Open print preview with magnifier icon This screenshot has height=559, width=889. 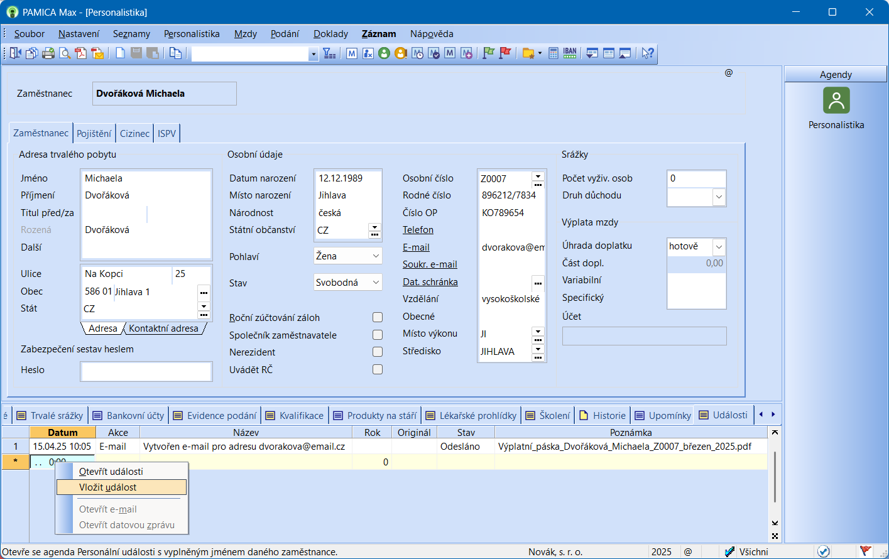pos(65,53)
